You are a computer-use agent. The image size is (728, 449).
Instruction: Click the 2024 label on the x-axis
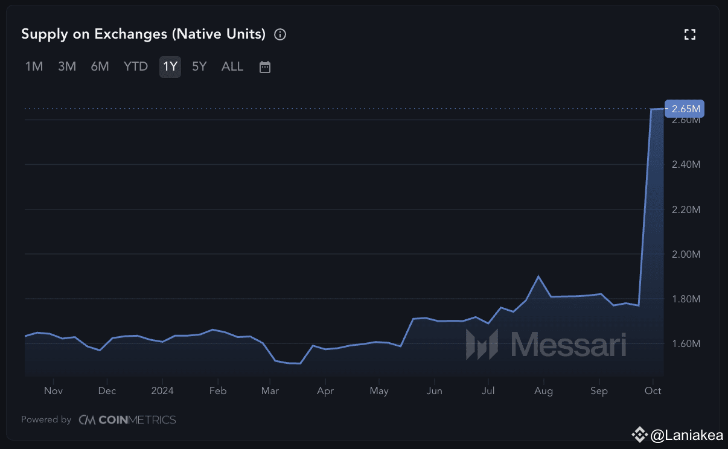pos(162,390)
